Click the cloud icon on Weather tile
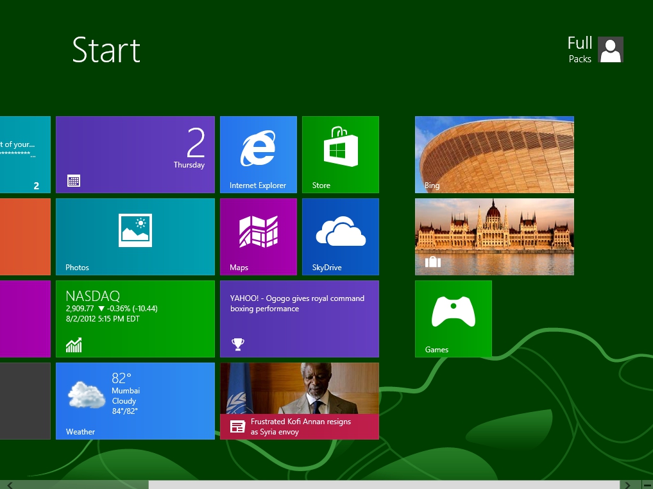653x489 pixels. click(86, 395)
